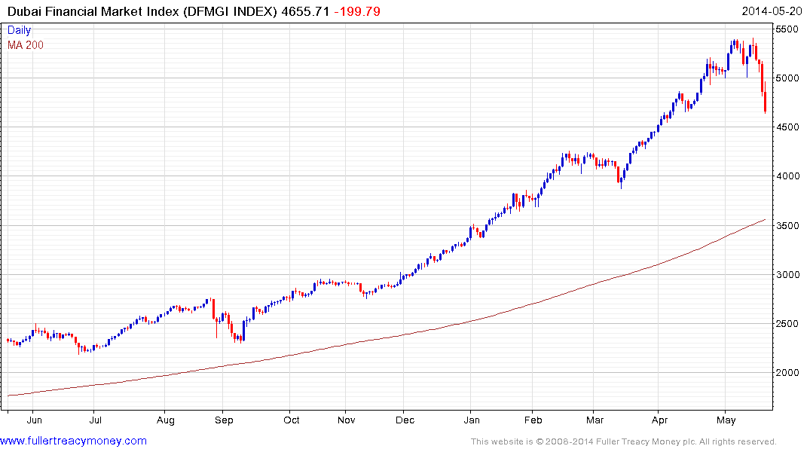810x452 pixels.
Task: Click the 2000 y-axis label
Action: (788, 372)
